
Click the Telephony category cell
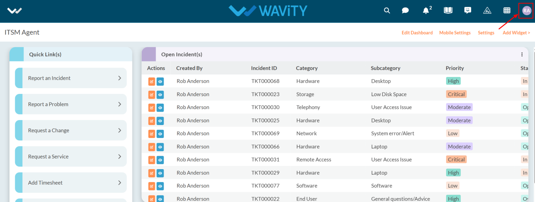click(308, 107)
